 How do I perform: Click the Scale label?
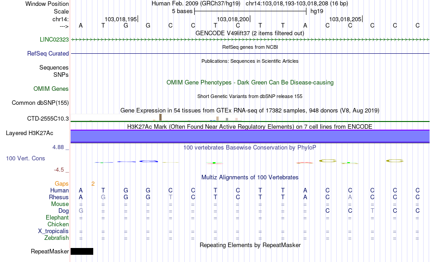point(62,11)
